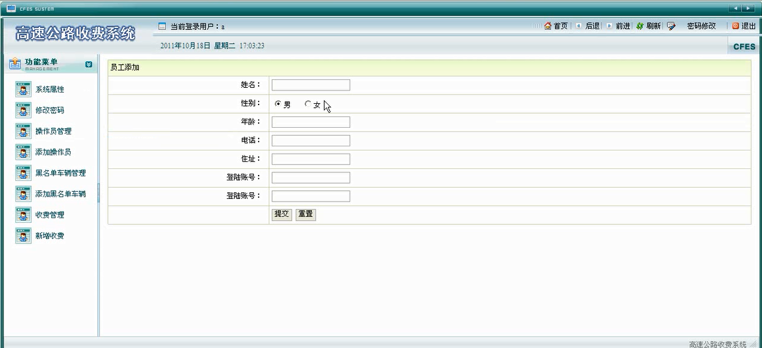Click the 新增收费 sidebar icon

coord(23,236)
